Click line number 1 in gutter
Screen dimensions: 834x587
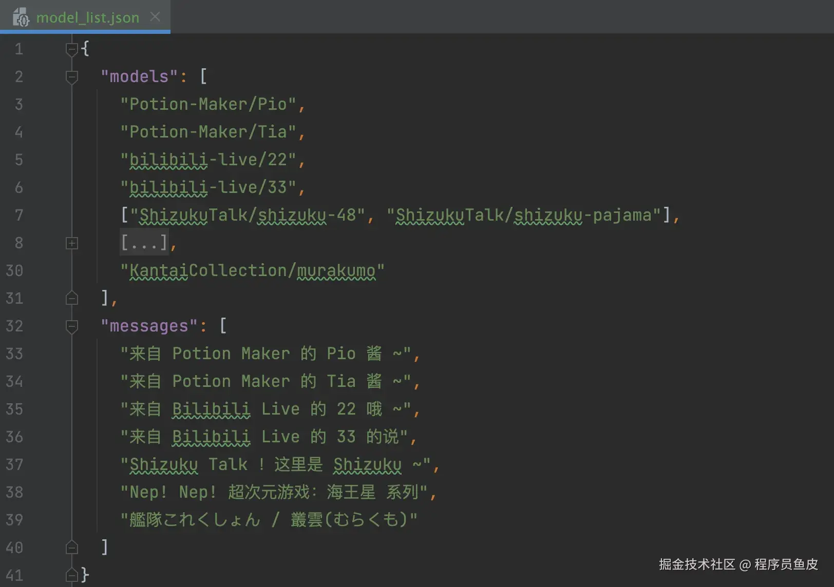pyautogui.click(x=19, y=49)
